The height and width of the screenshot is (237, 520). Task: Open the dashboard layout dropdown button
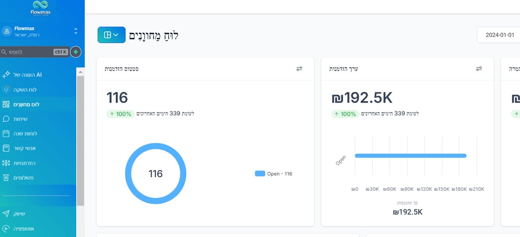tap(111, 35)
